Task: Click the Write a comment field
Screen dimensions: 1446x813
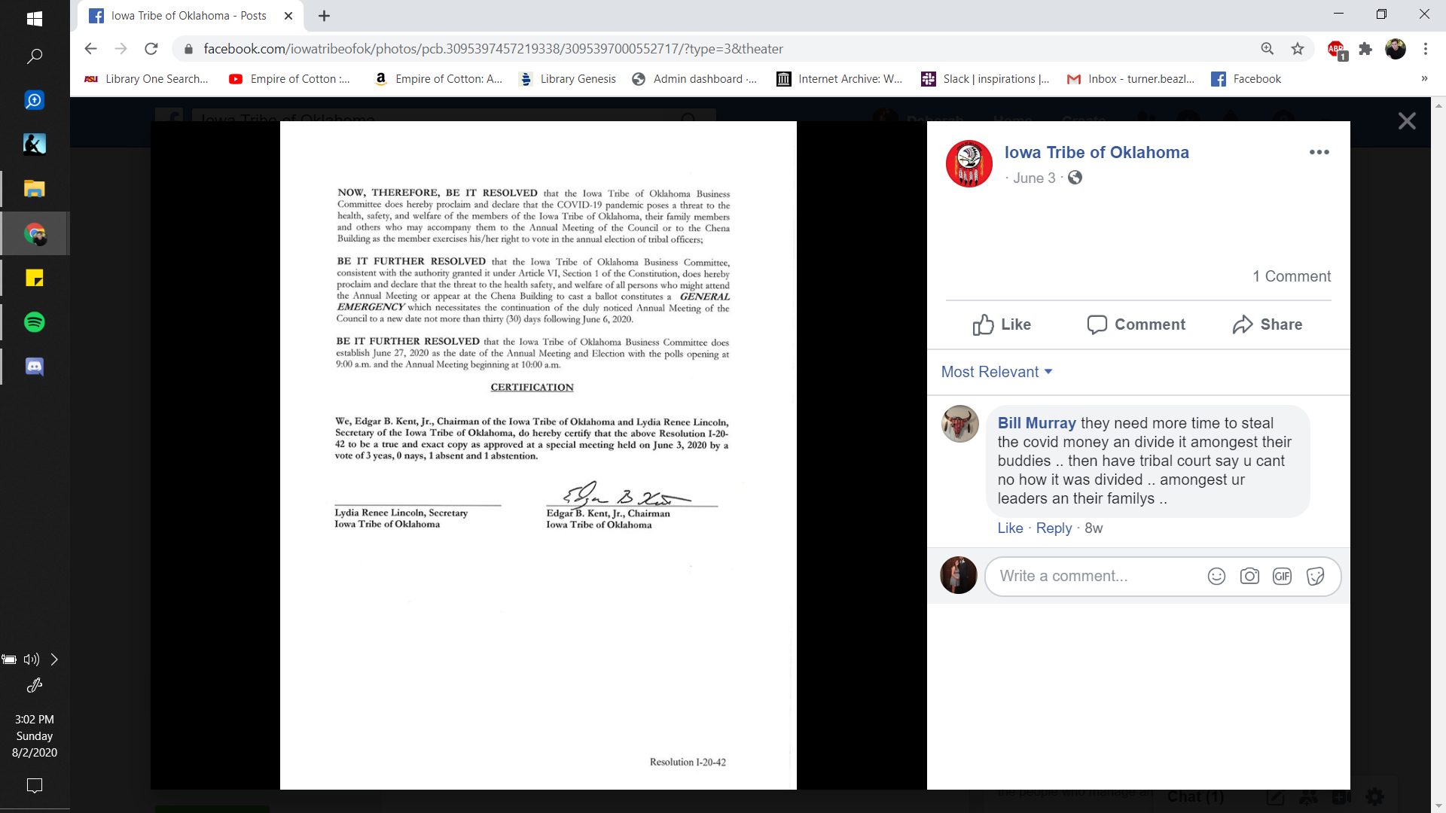Action: [1092, 577]
